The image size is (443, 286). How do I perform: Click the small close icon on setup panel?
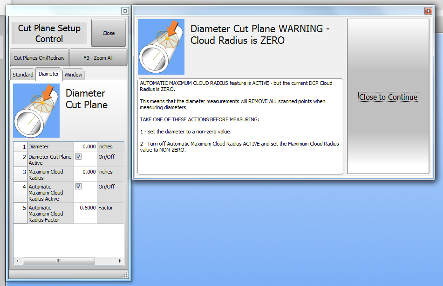coord(124,11)
